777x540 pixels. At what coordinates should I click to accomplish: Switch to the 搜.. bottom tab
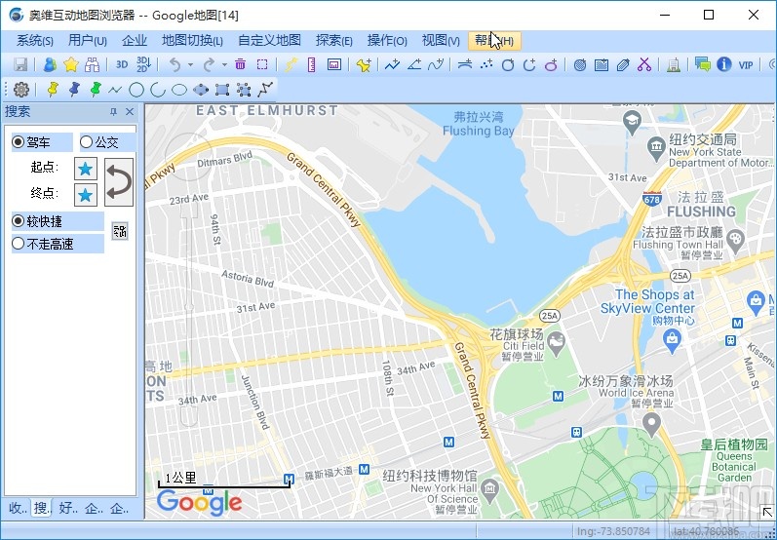(43, 508)
